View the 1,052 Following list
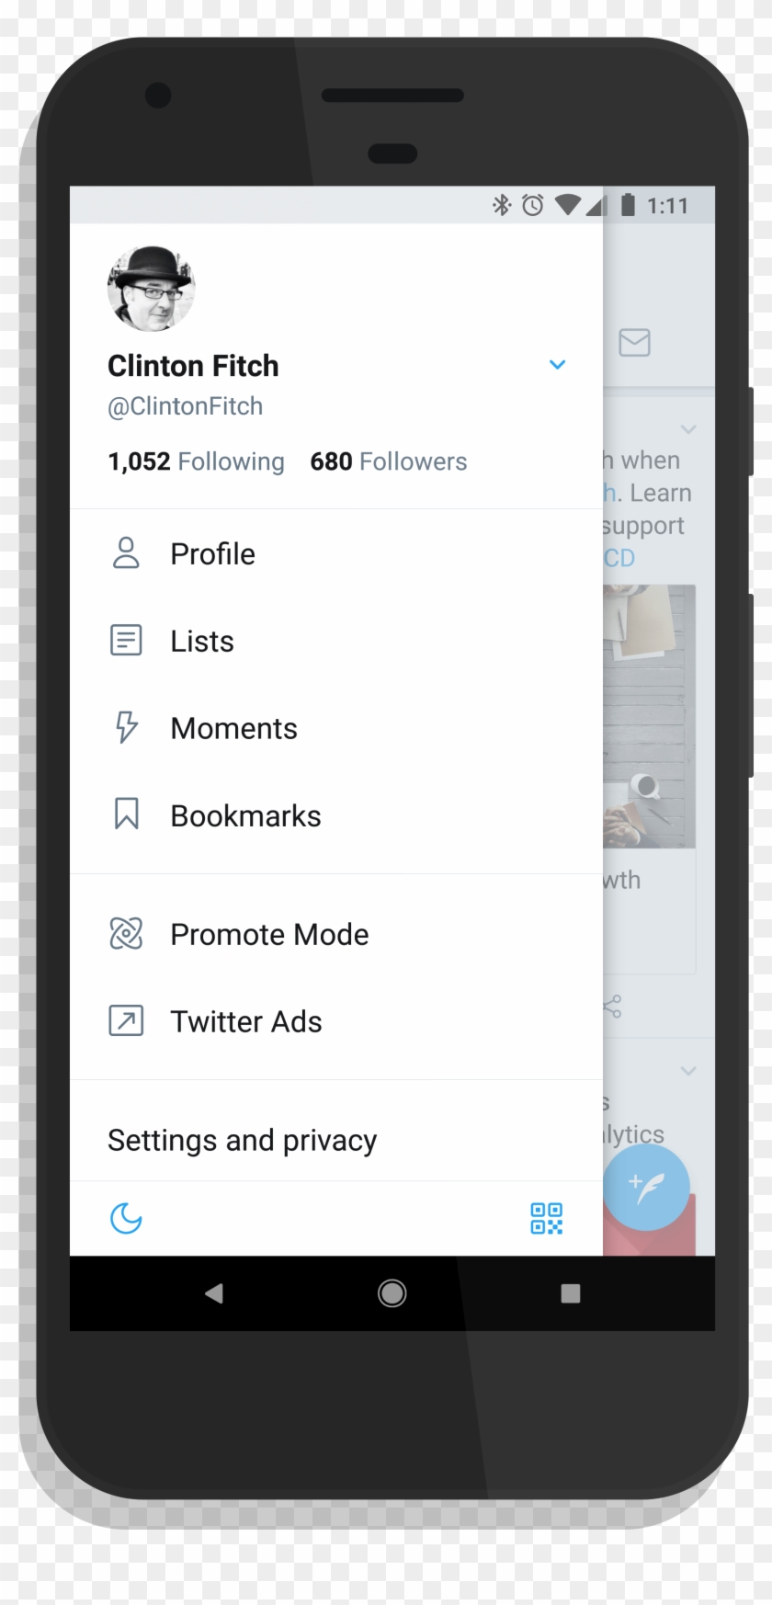The height and width of the screenshot is (1605, 772). pos(195,461)
